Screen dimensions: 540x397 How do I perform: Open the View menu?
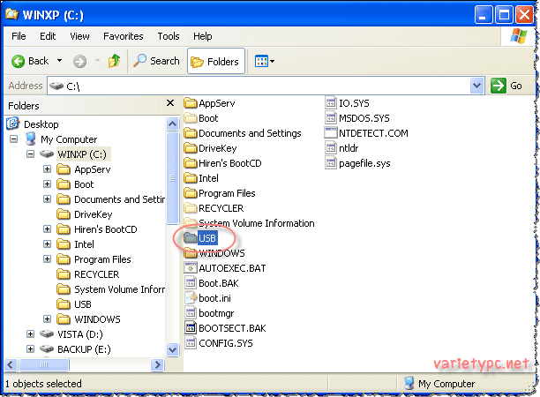coord(79,36)
